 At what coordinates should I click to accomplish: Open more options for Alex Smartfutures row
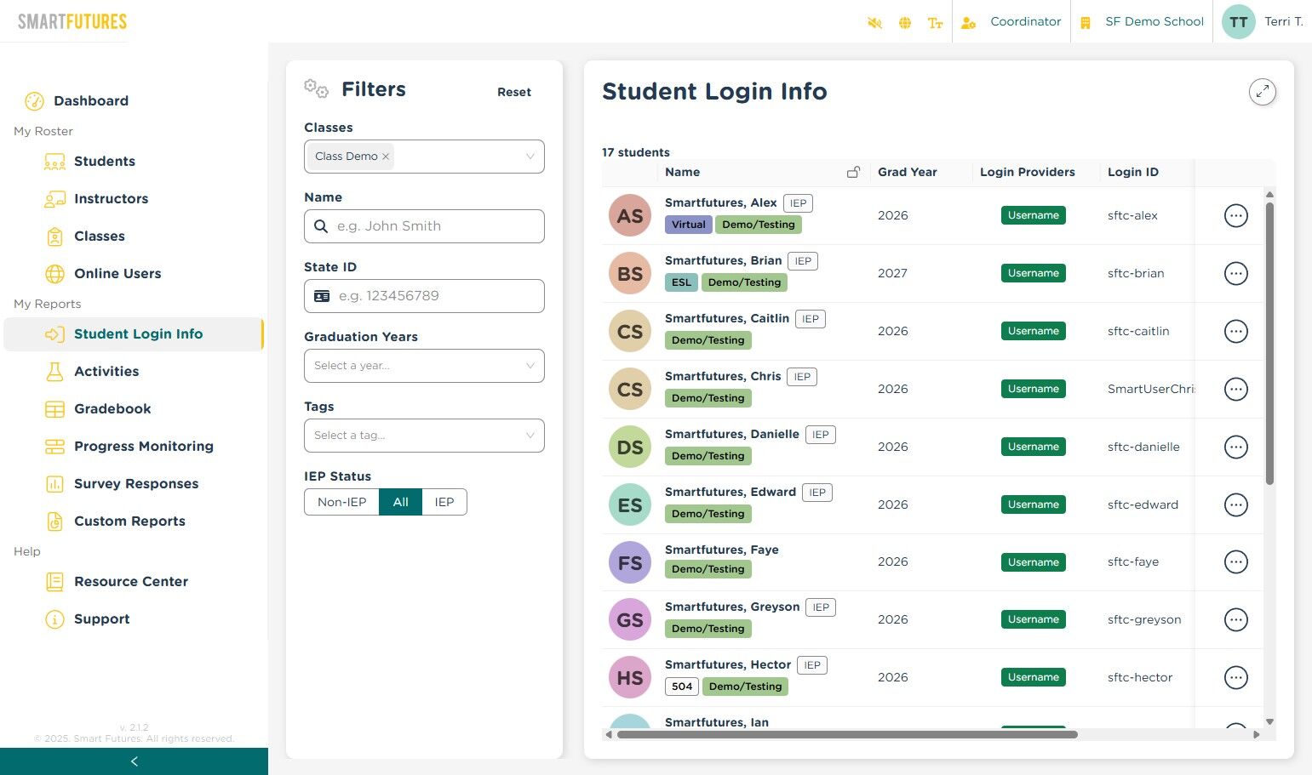pos(1236,216)
